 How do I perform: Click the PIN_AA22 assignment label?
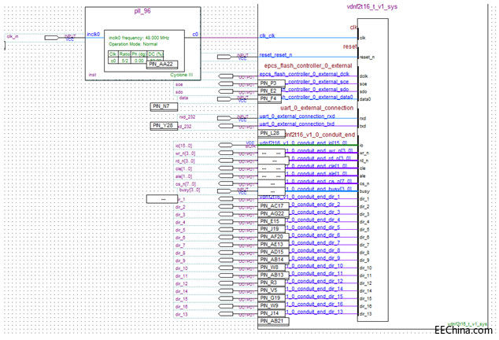pyautogui.click(x=162, y=65)
